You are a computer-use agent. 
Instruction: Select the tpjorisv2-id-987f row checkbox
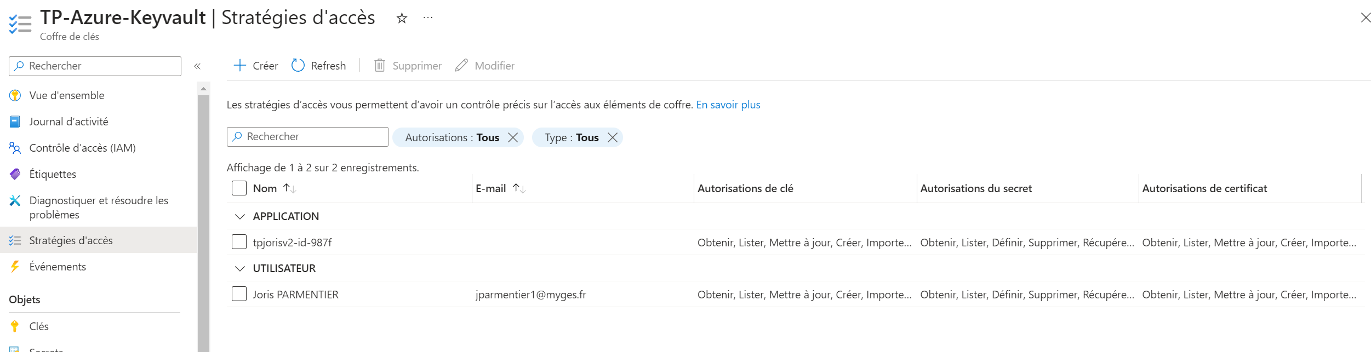[x=239, y=242]
